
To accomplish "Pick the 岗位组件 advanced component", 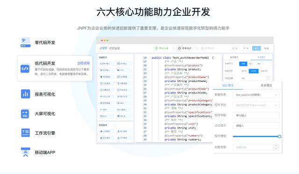I will 107,138.
